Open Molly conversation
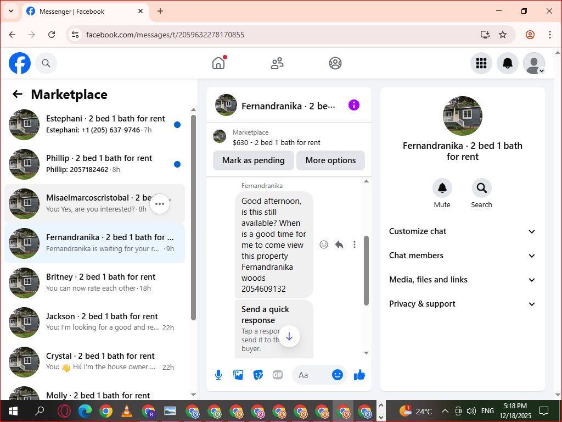The image size is (562, 422). (x=94, y=392)
